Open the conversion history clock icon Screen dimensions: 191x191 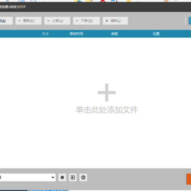(x=83, y=177)
